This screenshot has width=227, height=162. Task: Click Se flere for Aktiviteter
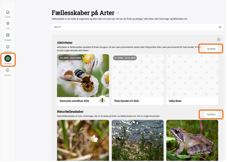coord(211,49)
